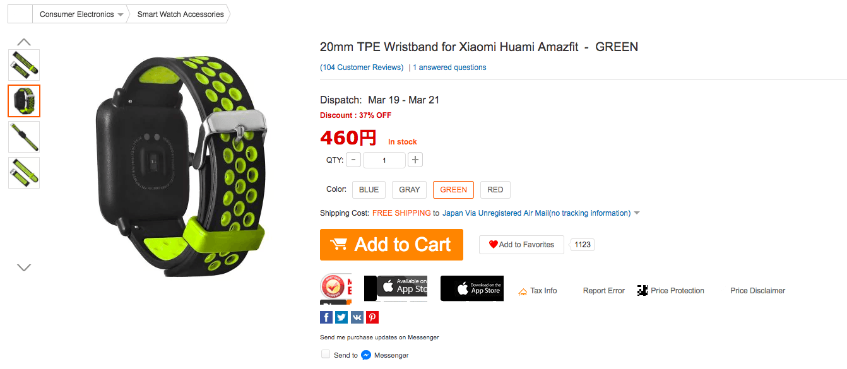The image size is (847, 369).
Task: Pick the RED color option
Action: click(x=495, y=190)
